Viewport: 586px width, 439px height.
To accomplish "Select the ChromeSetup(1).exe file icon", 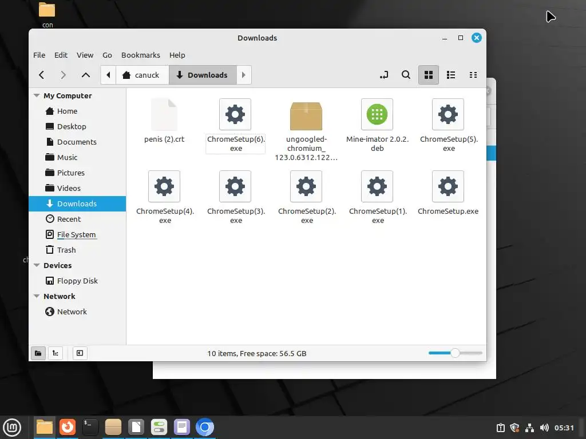I will click(x=377, y=186).
